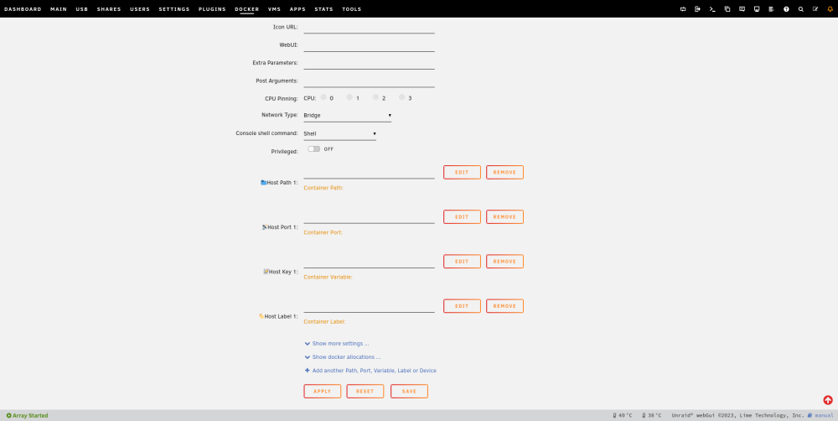This screenshot has width=838, height=421.
Task: Focus the Post Arguments input field
Action: [369, 81]
